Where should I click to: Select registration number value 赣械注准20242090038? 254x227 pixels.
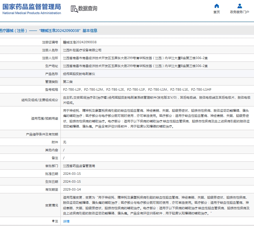[x=80, y=42]
